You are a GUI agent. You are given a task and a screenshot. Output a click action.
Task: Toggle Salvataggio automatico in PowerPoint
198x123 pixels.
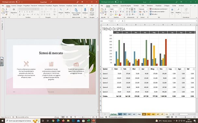coord(18,2)
